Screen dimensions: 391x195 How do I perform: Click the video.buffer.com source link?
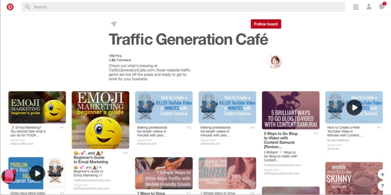(22, 144)
